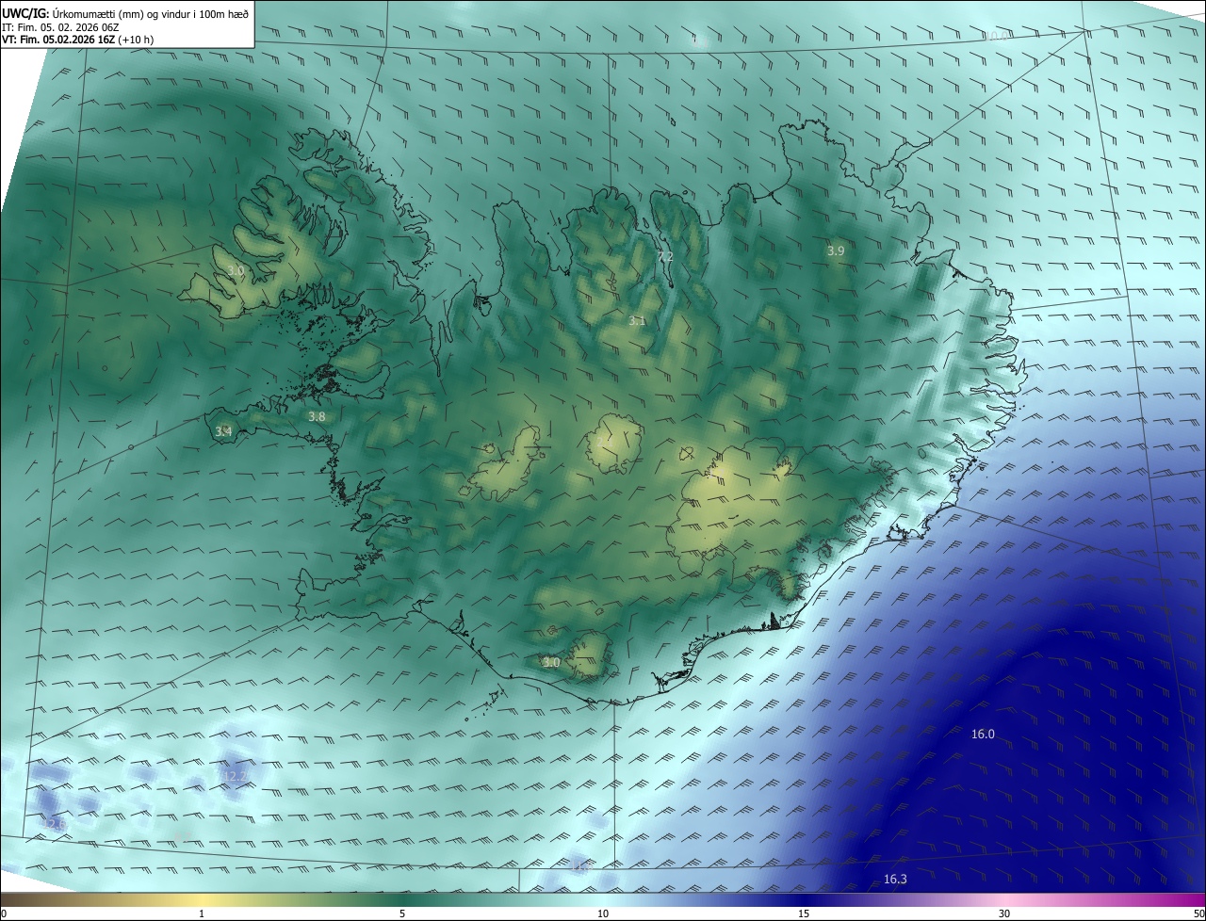1206x921 pixels.
Task: Click the "10" label on the color scale
Action: pos(603,913)
